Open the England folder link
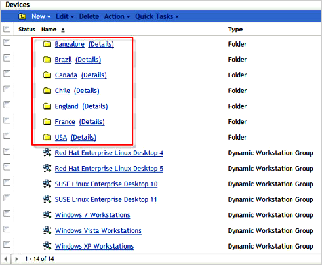 (66, 106)
